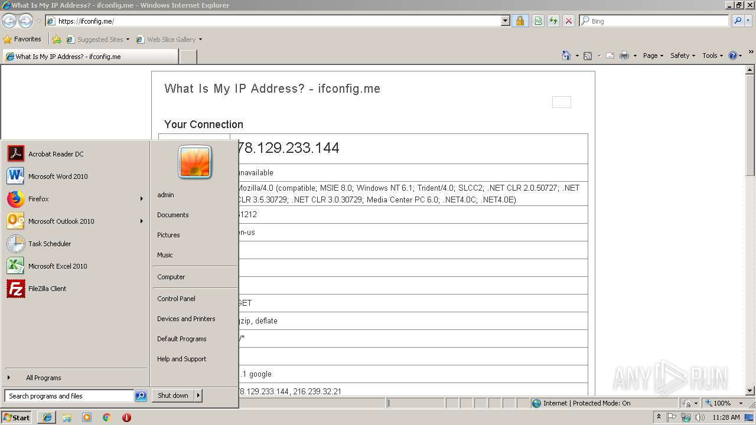Screen dimensions: 756x425
Task: Open Computer from Start menu
Action: click(171, 277)
